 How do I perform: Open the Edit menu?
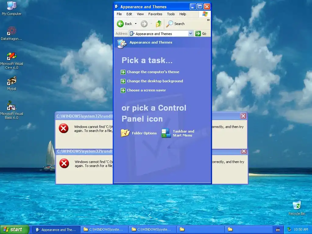click(129, 14)
